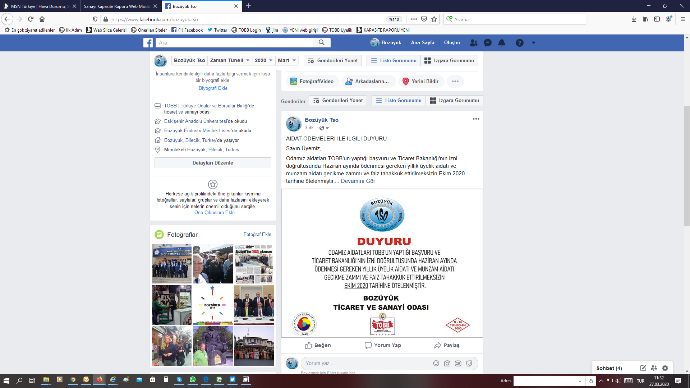Go to Firefox home page icon
This screenshot has width=690, height=388.
[x=42, y=19]
